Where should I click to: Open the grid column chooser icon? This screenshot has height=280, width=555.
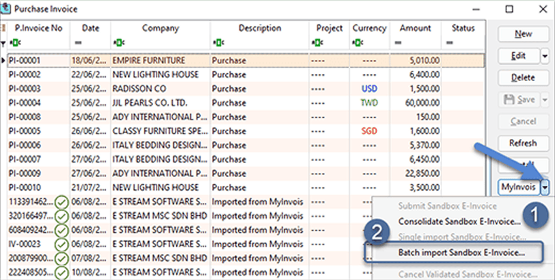[4, 28]
